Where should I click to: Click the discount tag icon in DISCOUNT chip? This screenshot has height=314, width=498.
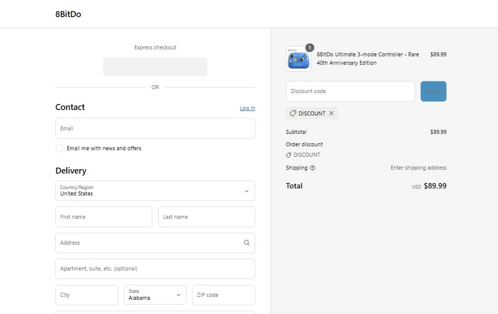[x=292, y=113]
